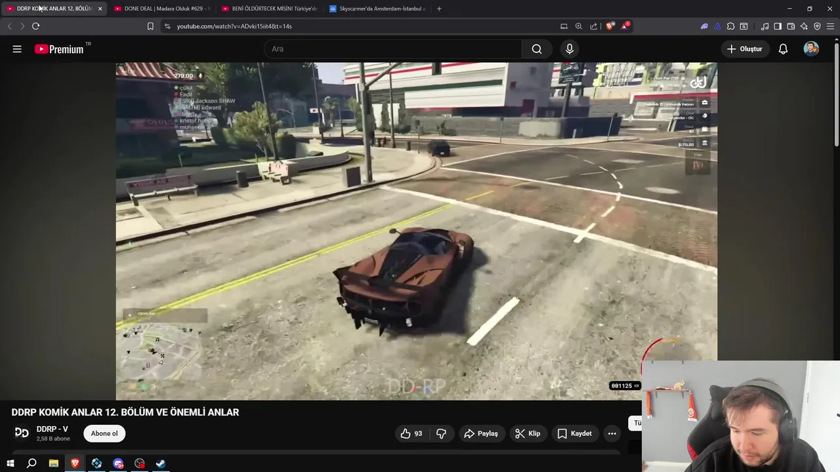Go to YouTube Premium home logo
840x472 pixels.
60,49
